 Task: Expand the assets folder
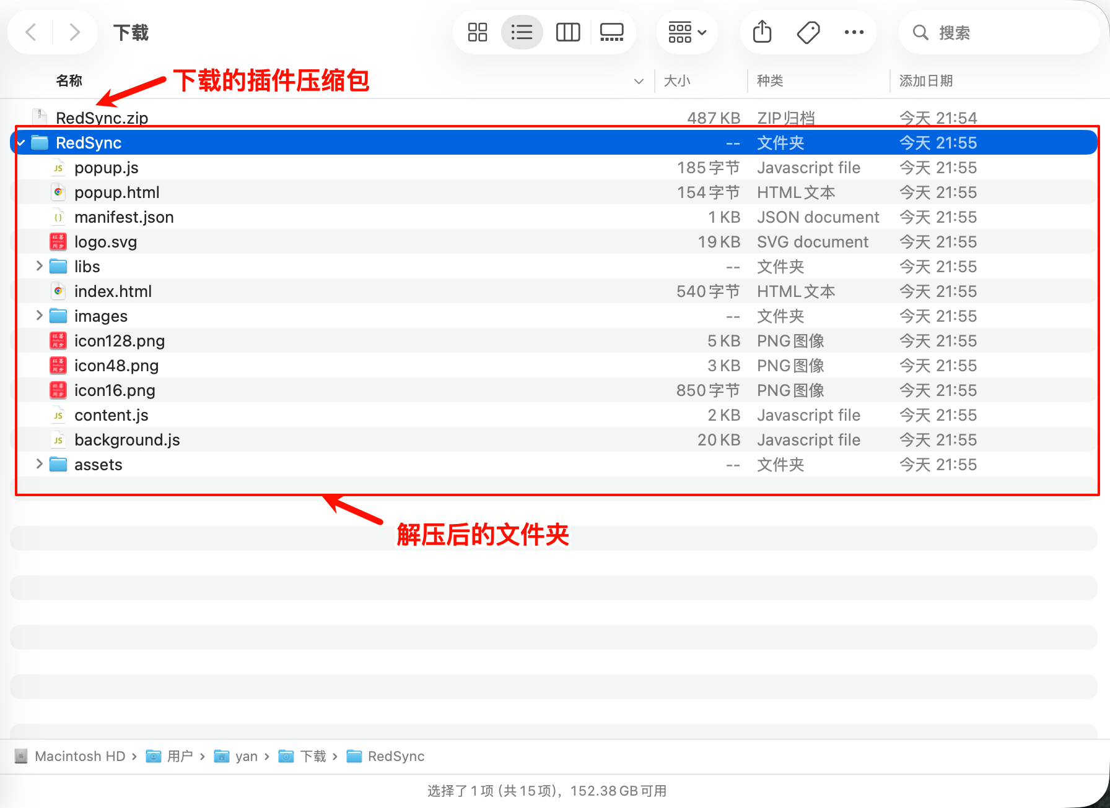[x=39, y=464]
